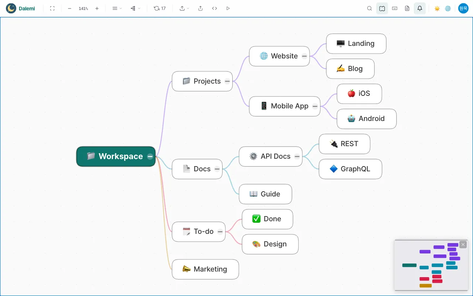Image resolution: width=473 pixels, height=296 pixels.
Task: Open the layout structure dropdown
Action: [x=136, y=8]
